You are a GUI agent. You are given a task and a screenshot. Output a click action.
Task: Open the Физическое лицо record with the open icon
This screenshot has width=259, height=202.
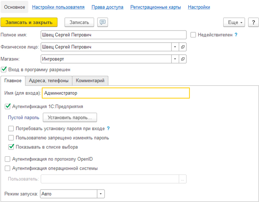[x=183, y=47]
